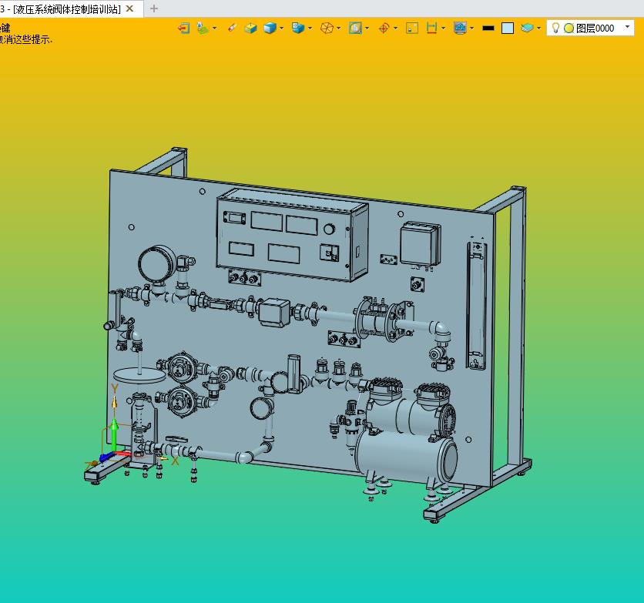The image size is (644, 603).
Task: Expand the crosshair target dropdown
Action: pyautogui.click(x=395, y=28)
